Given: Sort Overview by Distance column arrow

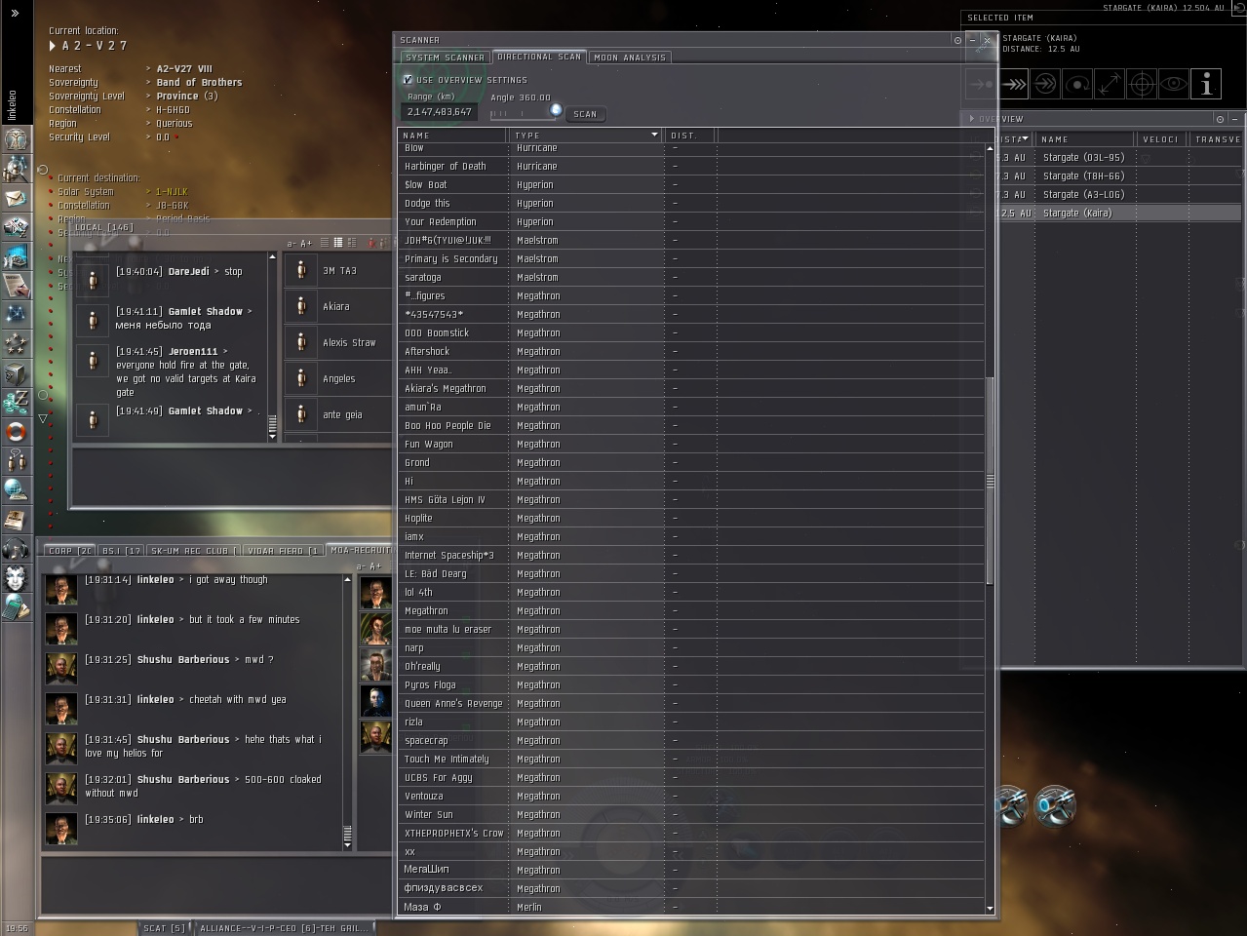Looking at the screenshot, I should pyautogui.click(x=1025, y=139).
